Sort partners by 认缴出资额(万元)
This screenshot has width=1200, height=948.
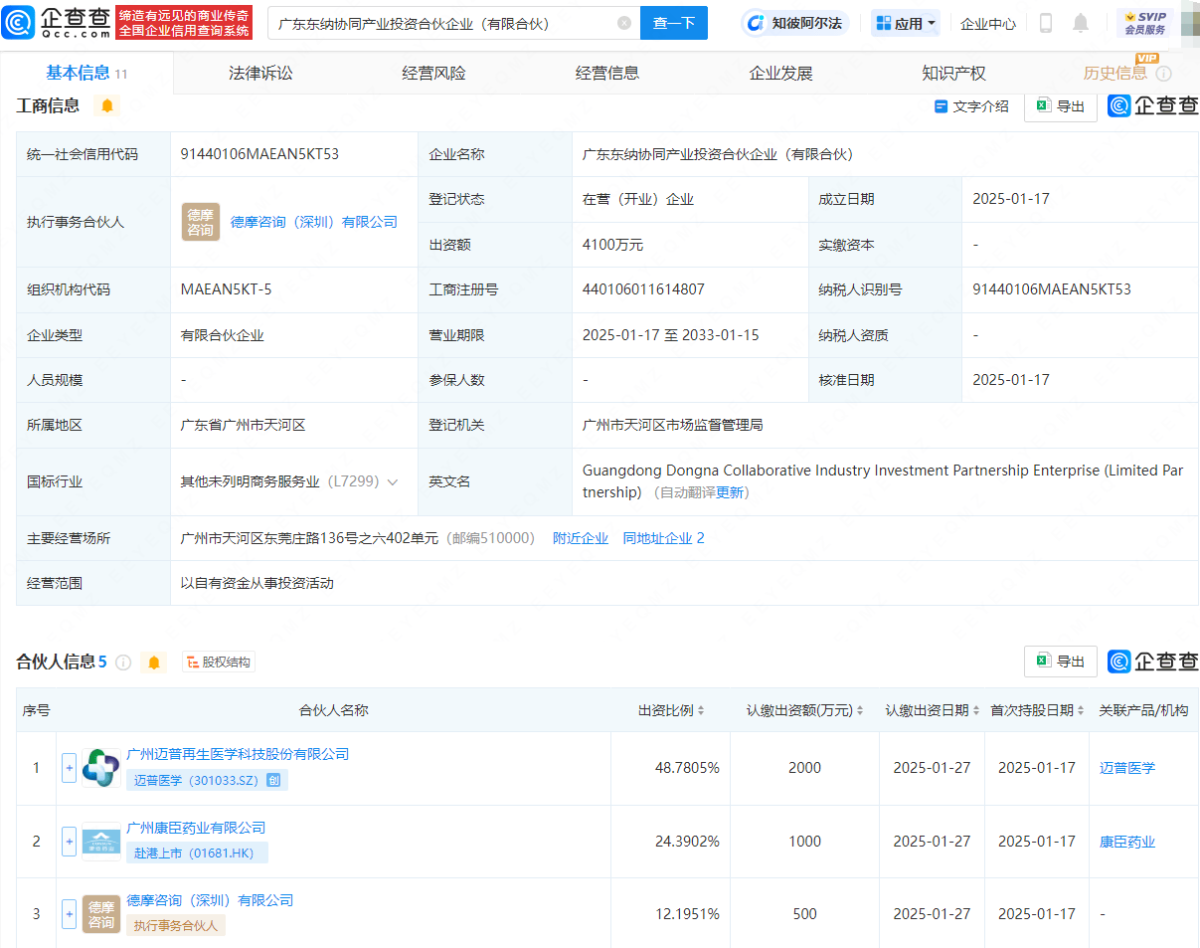click(860, 710)
